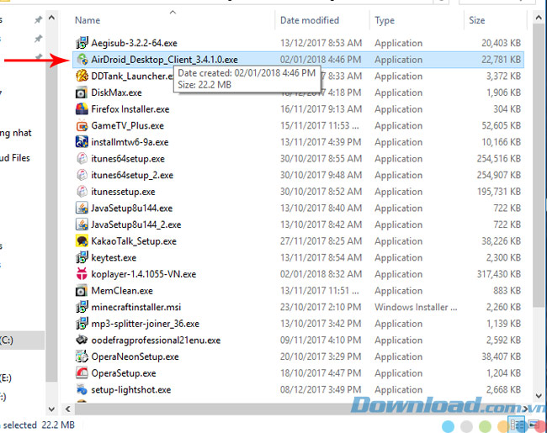Click the OperaSetup.exe icon

(x=82, y=373)
